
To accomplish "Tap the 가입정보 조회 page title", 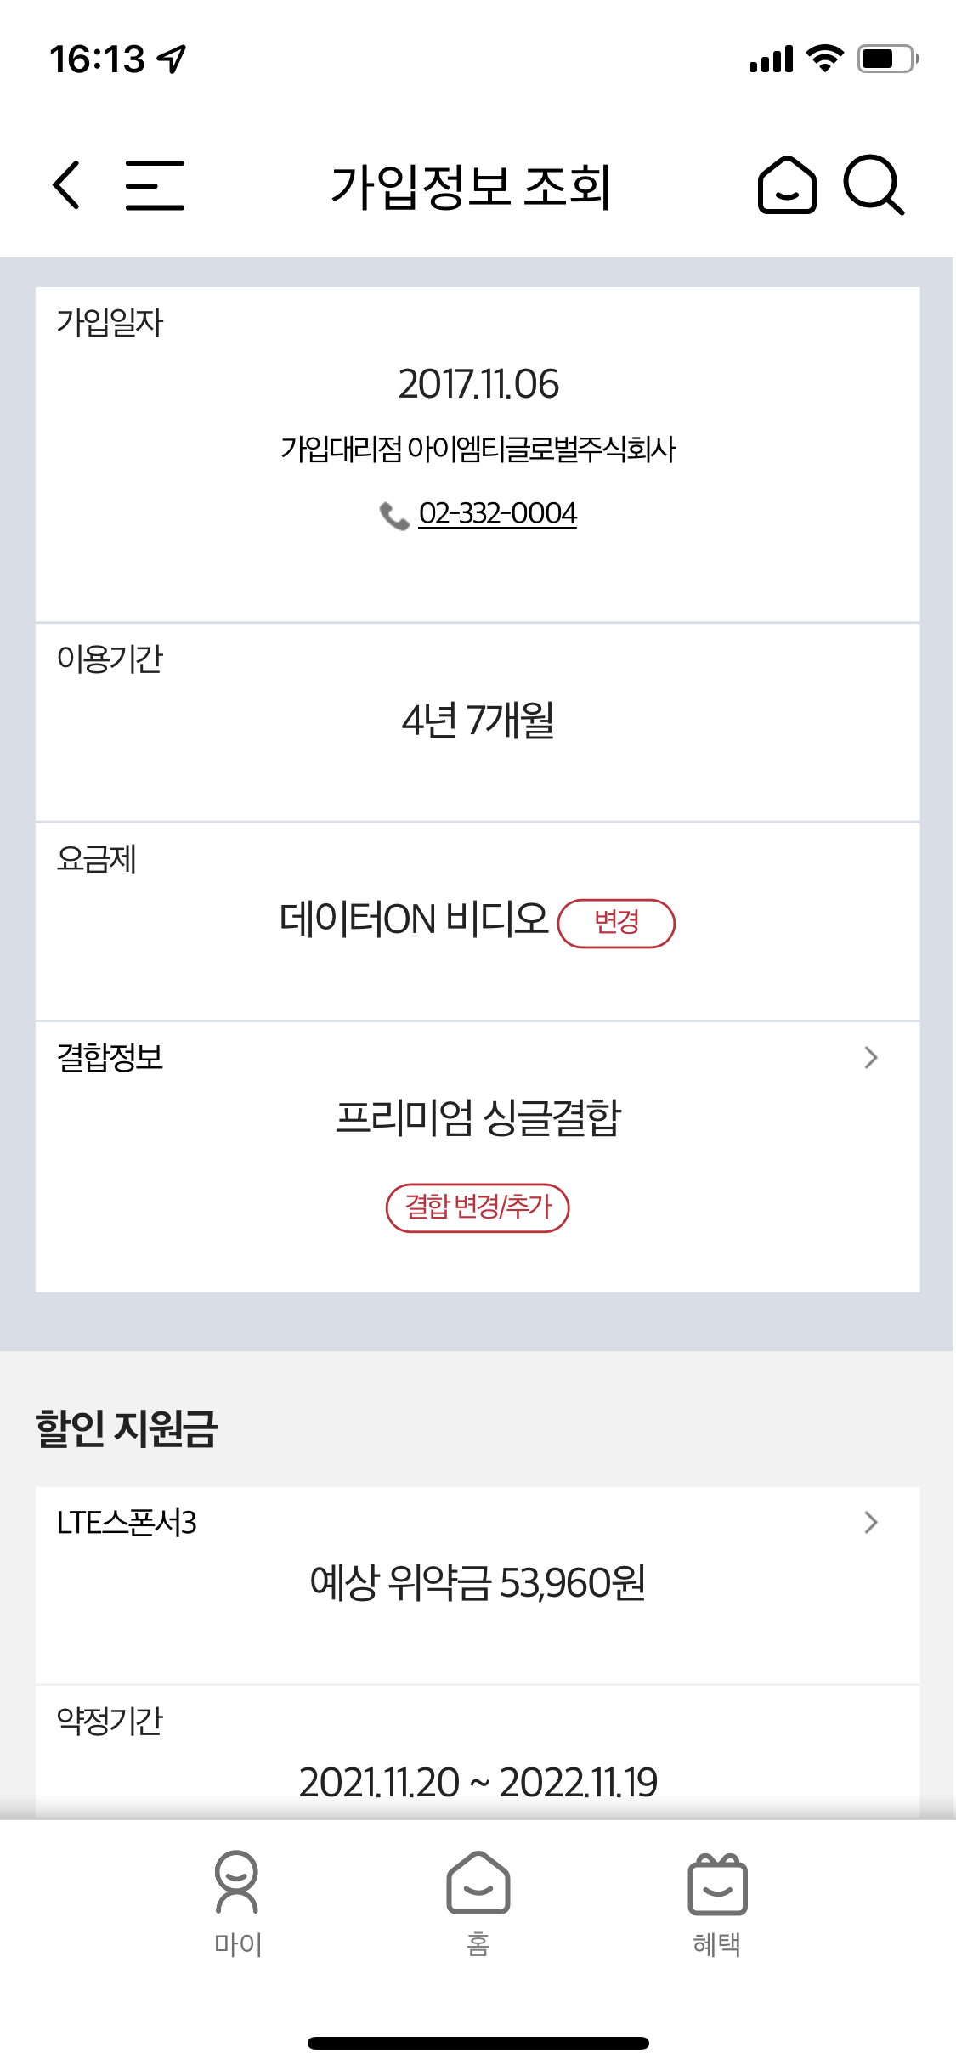I will point(471,186).
